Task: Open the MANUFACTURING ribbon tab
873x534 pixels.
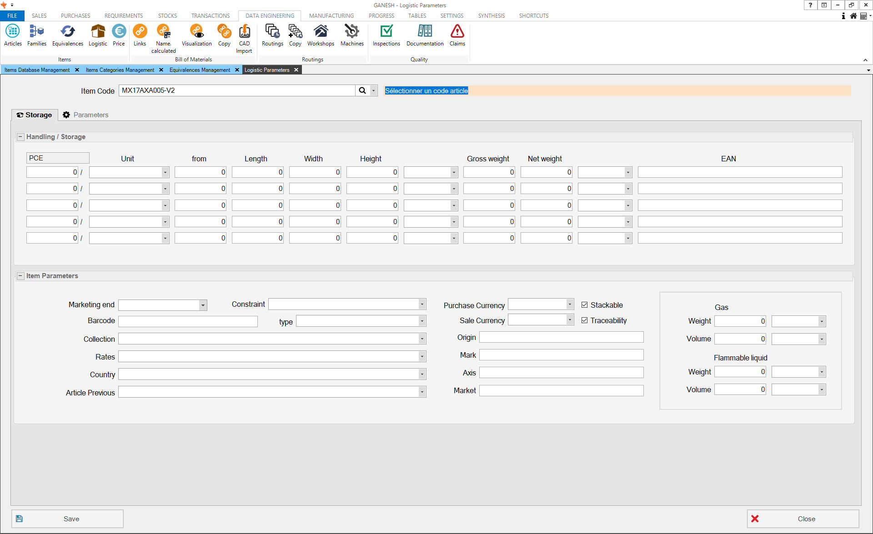Action: click(x=331, y=15)
